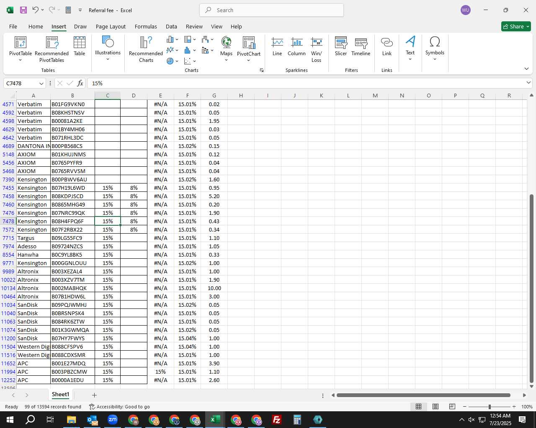Click Insert Statistic Chart icon
Screen dimensions: 536x428
click(188, 50)
